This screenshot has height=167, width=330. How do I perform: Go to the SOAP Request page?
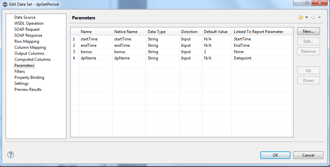(27, 29)
